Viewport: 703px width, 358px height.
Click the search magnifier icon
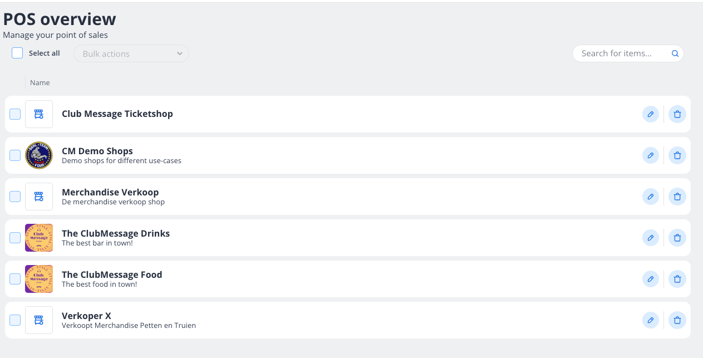pyautogui.click(x=675, y=53)
